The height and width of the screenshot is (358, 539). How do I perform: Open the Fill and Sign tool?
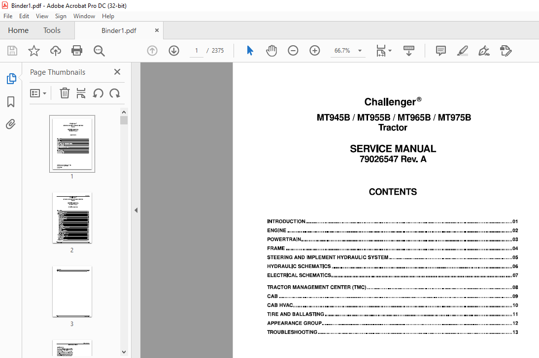click(484, 51)
